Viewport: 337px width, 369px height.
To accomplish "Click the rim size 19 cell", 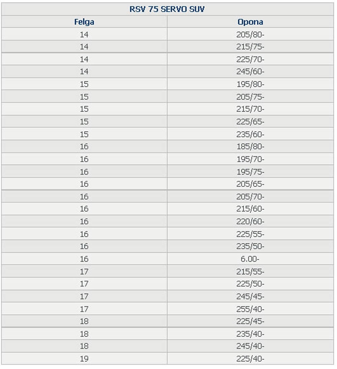I will click(x=84, y=359).
